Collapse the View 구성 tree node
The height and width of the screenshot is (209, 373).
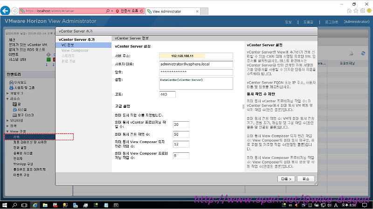coord(7,131)
